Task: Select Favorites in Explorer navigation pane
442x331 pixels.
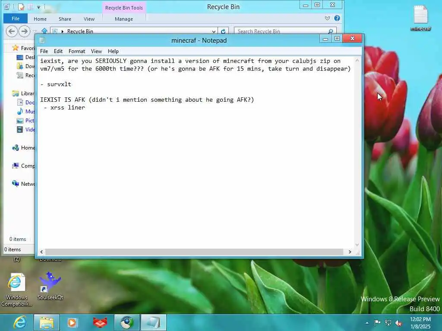Action: pos(24,48)
